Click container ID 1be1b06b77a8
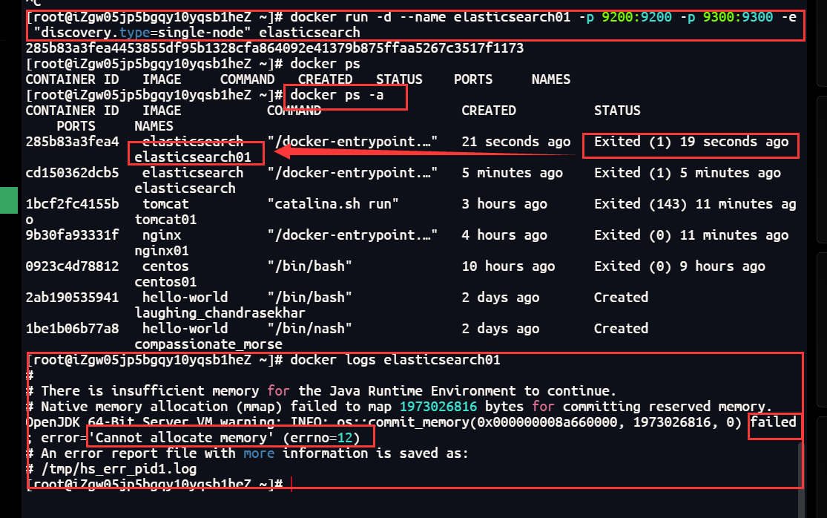827x518 pixels. click(72, 329)
